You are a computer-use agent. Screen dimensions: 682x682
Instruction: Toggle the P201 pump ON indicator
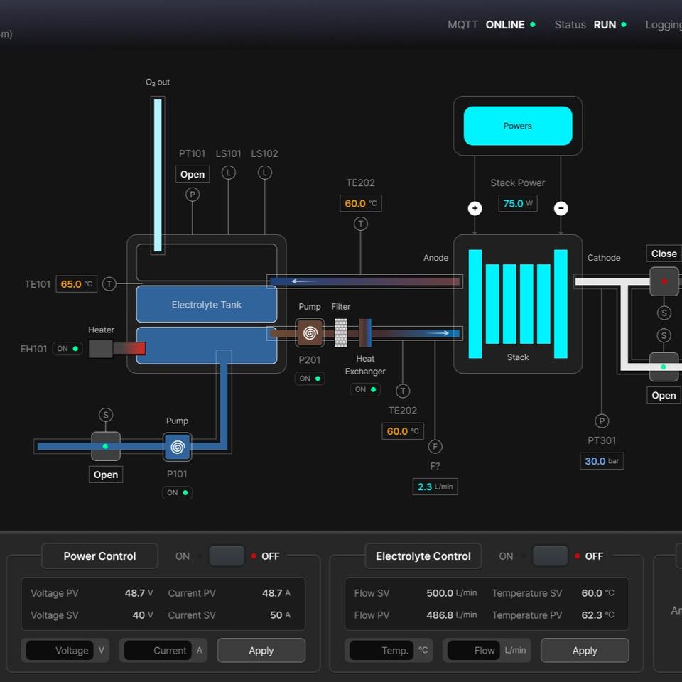point(310,379)
